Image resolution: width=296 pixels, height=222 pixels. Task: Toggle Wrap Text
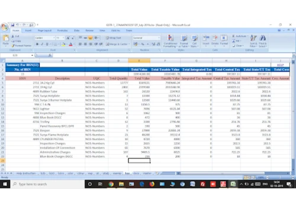coord(114,38)
